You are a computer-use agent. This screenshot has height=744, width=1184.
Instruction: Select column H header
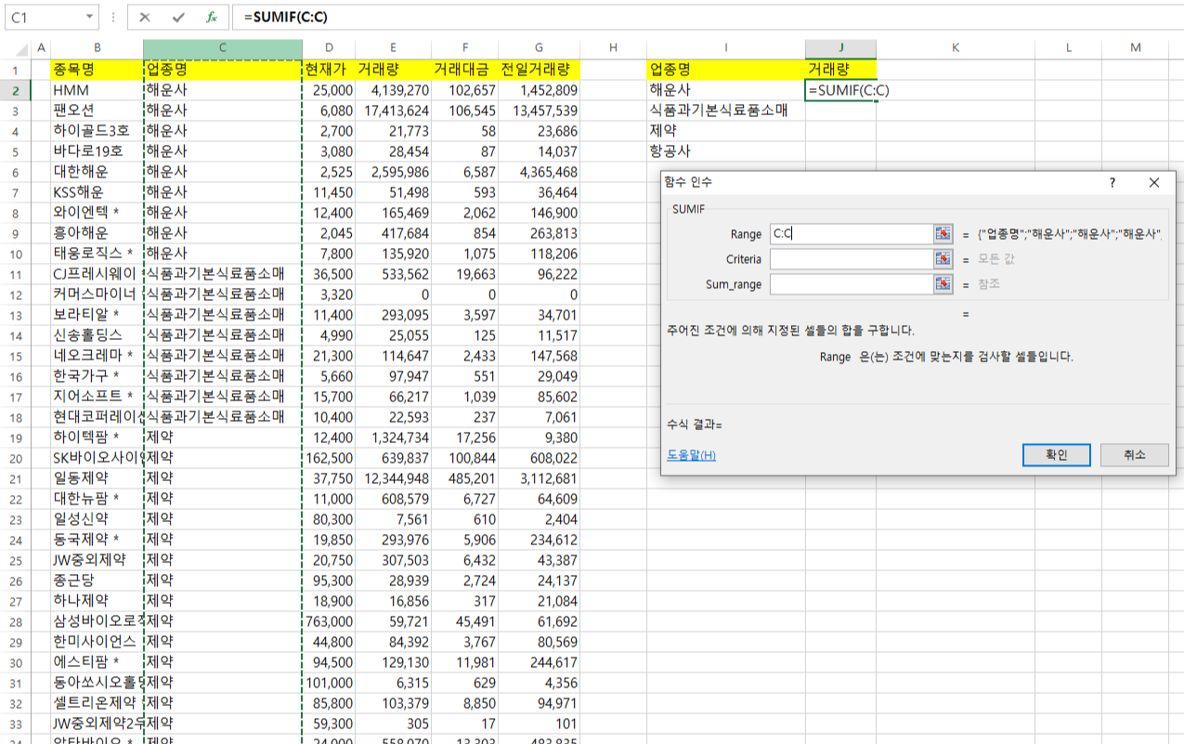(x=613, y=48)
